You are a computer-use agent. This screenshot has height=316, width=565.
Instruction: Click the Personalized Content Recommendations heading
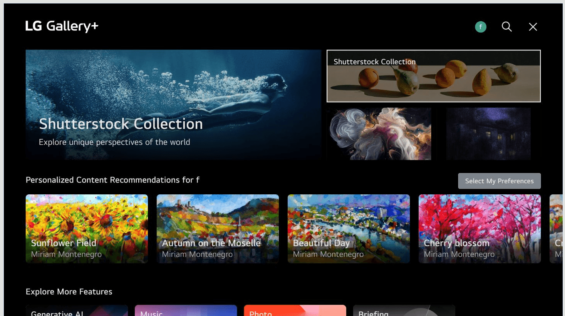point(112,180)
